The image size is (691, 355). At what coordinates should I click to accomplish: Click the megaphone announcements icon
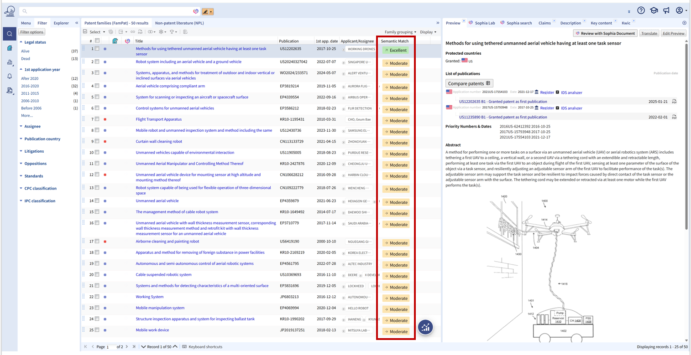coord(666,10)
